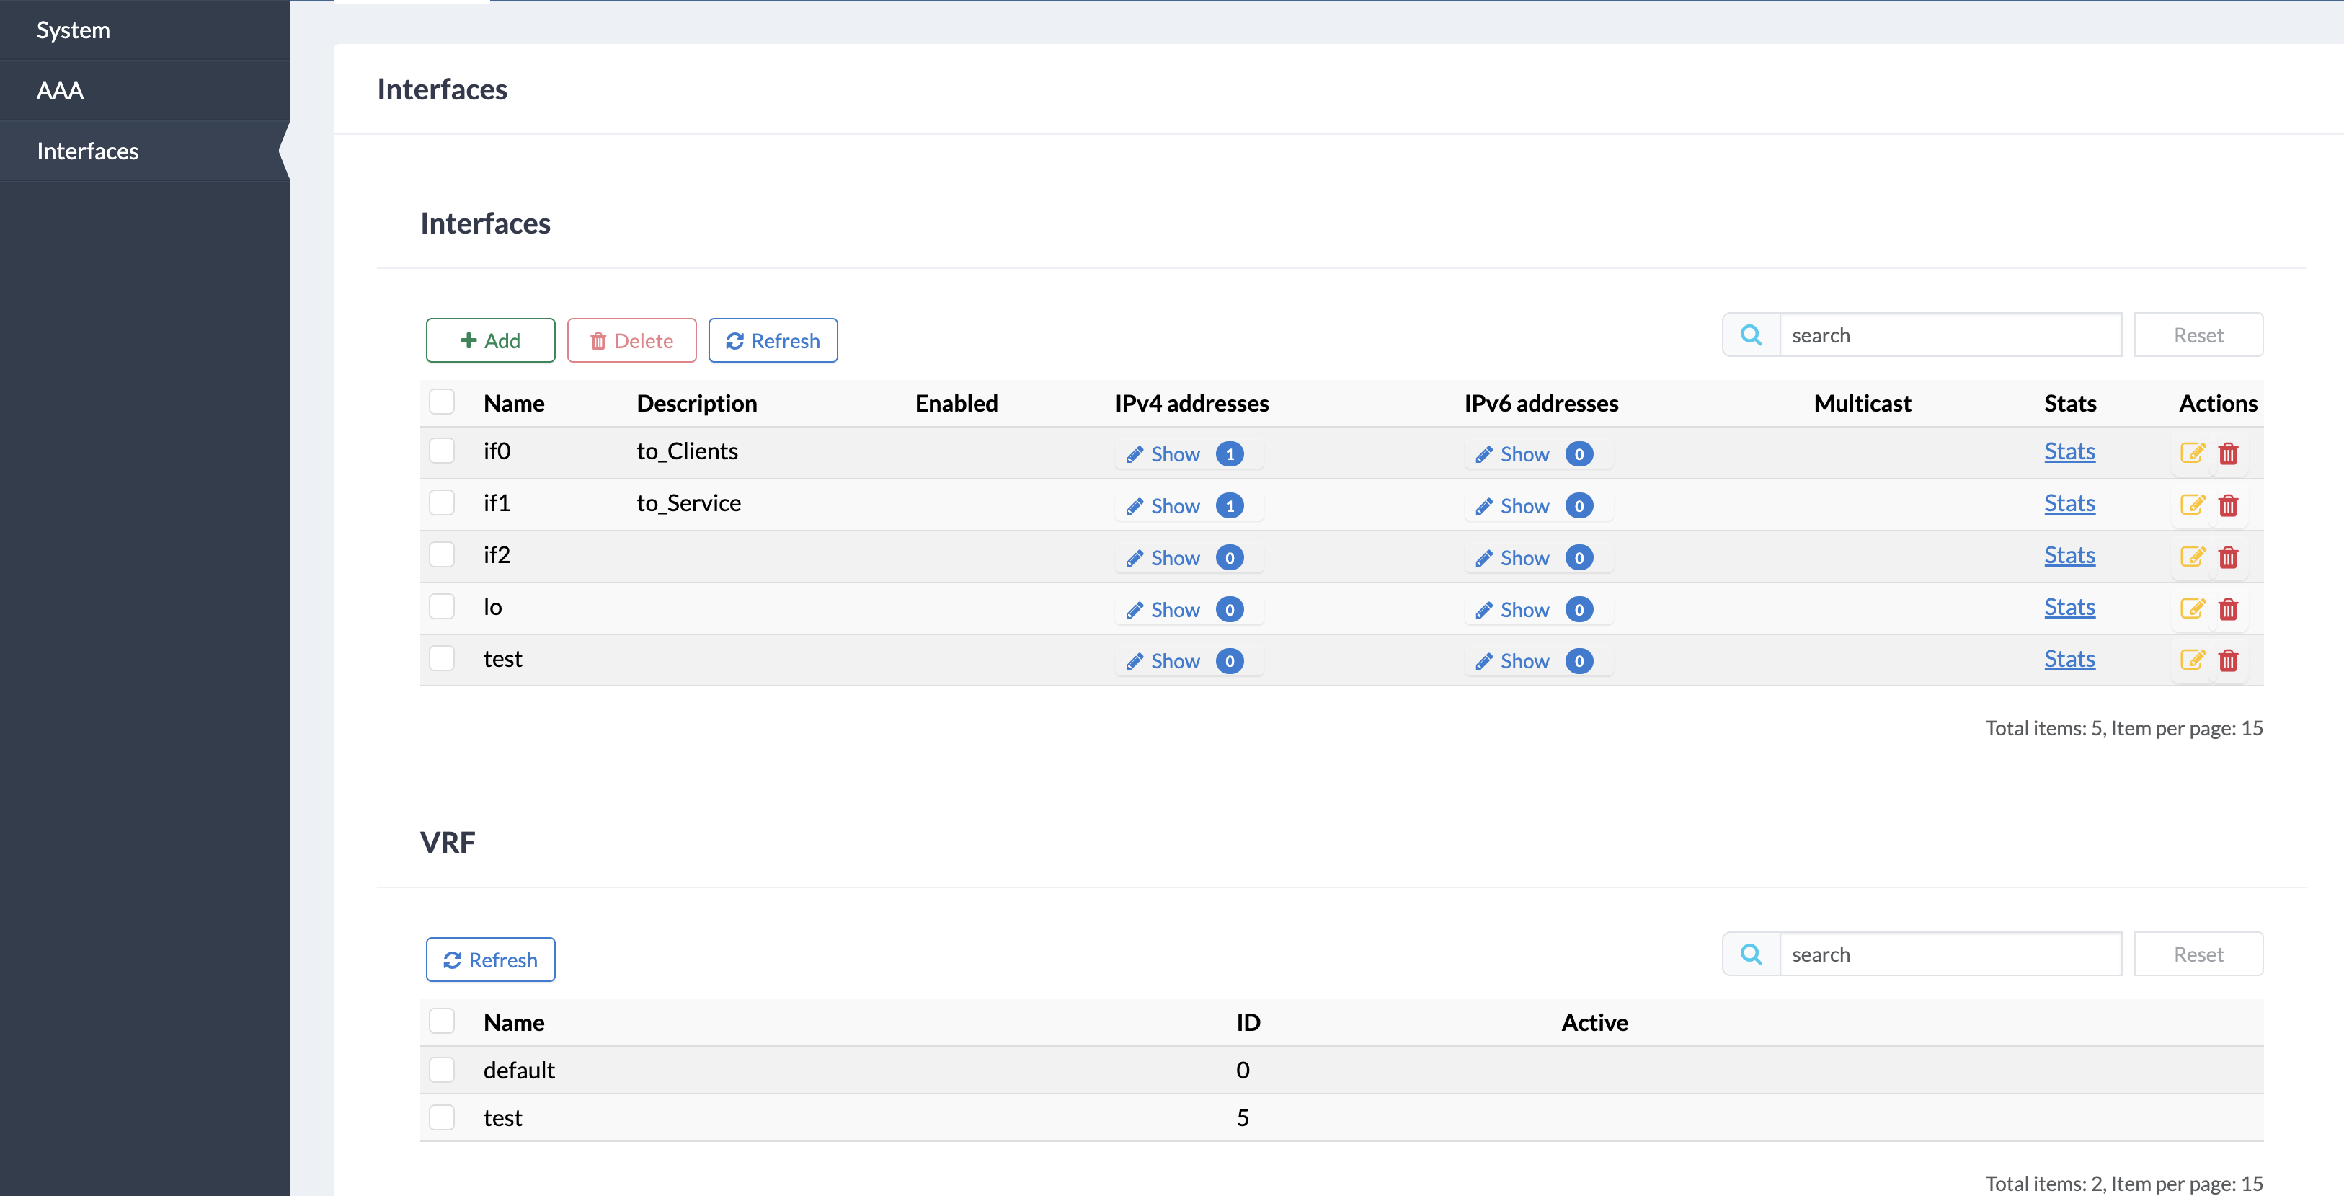Image resolution: width=2344 pixels, height=1196 pixels.
Task: Check the if0 row checkbox
Action: click(443, 451)
